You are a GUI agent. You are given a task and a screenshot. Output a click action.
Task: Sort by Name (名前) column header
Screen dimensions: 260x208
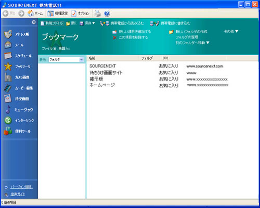point(113,58)
